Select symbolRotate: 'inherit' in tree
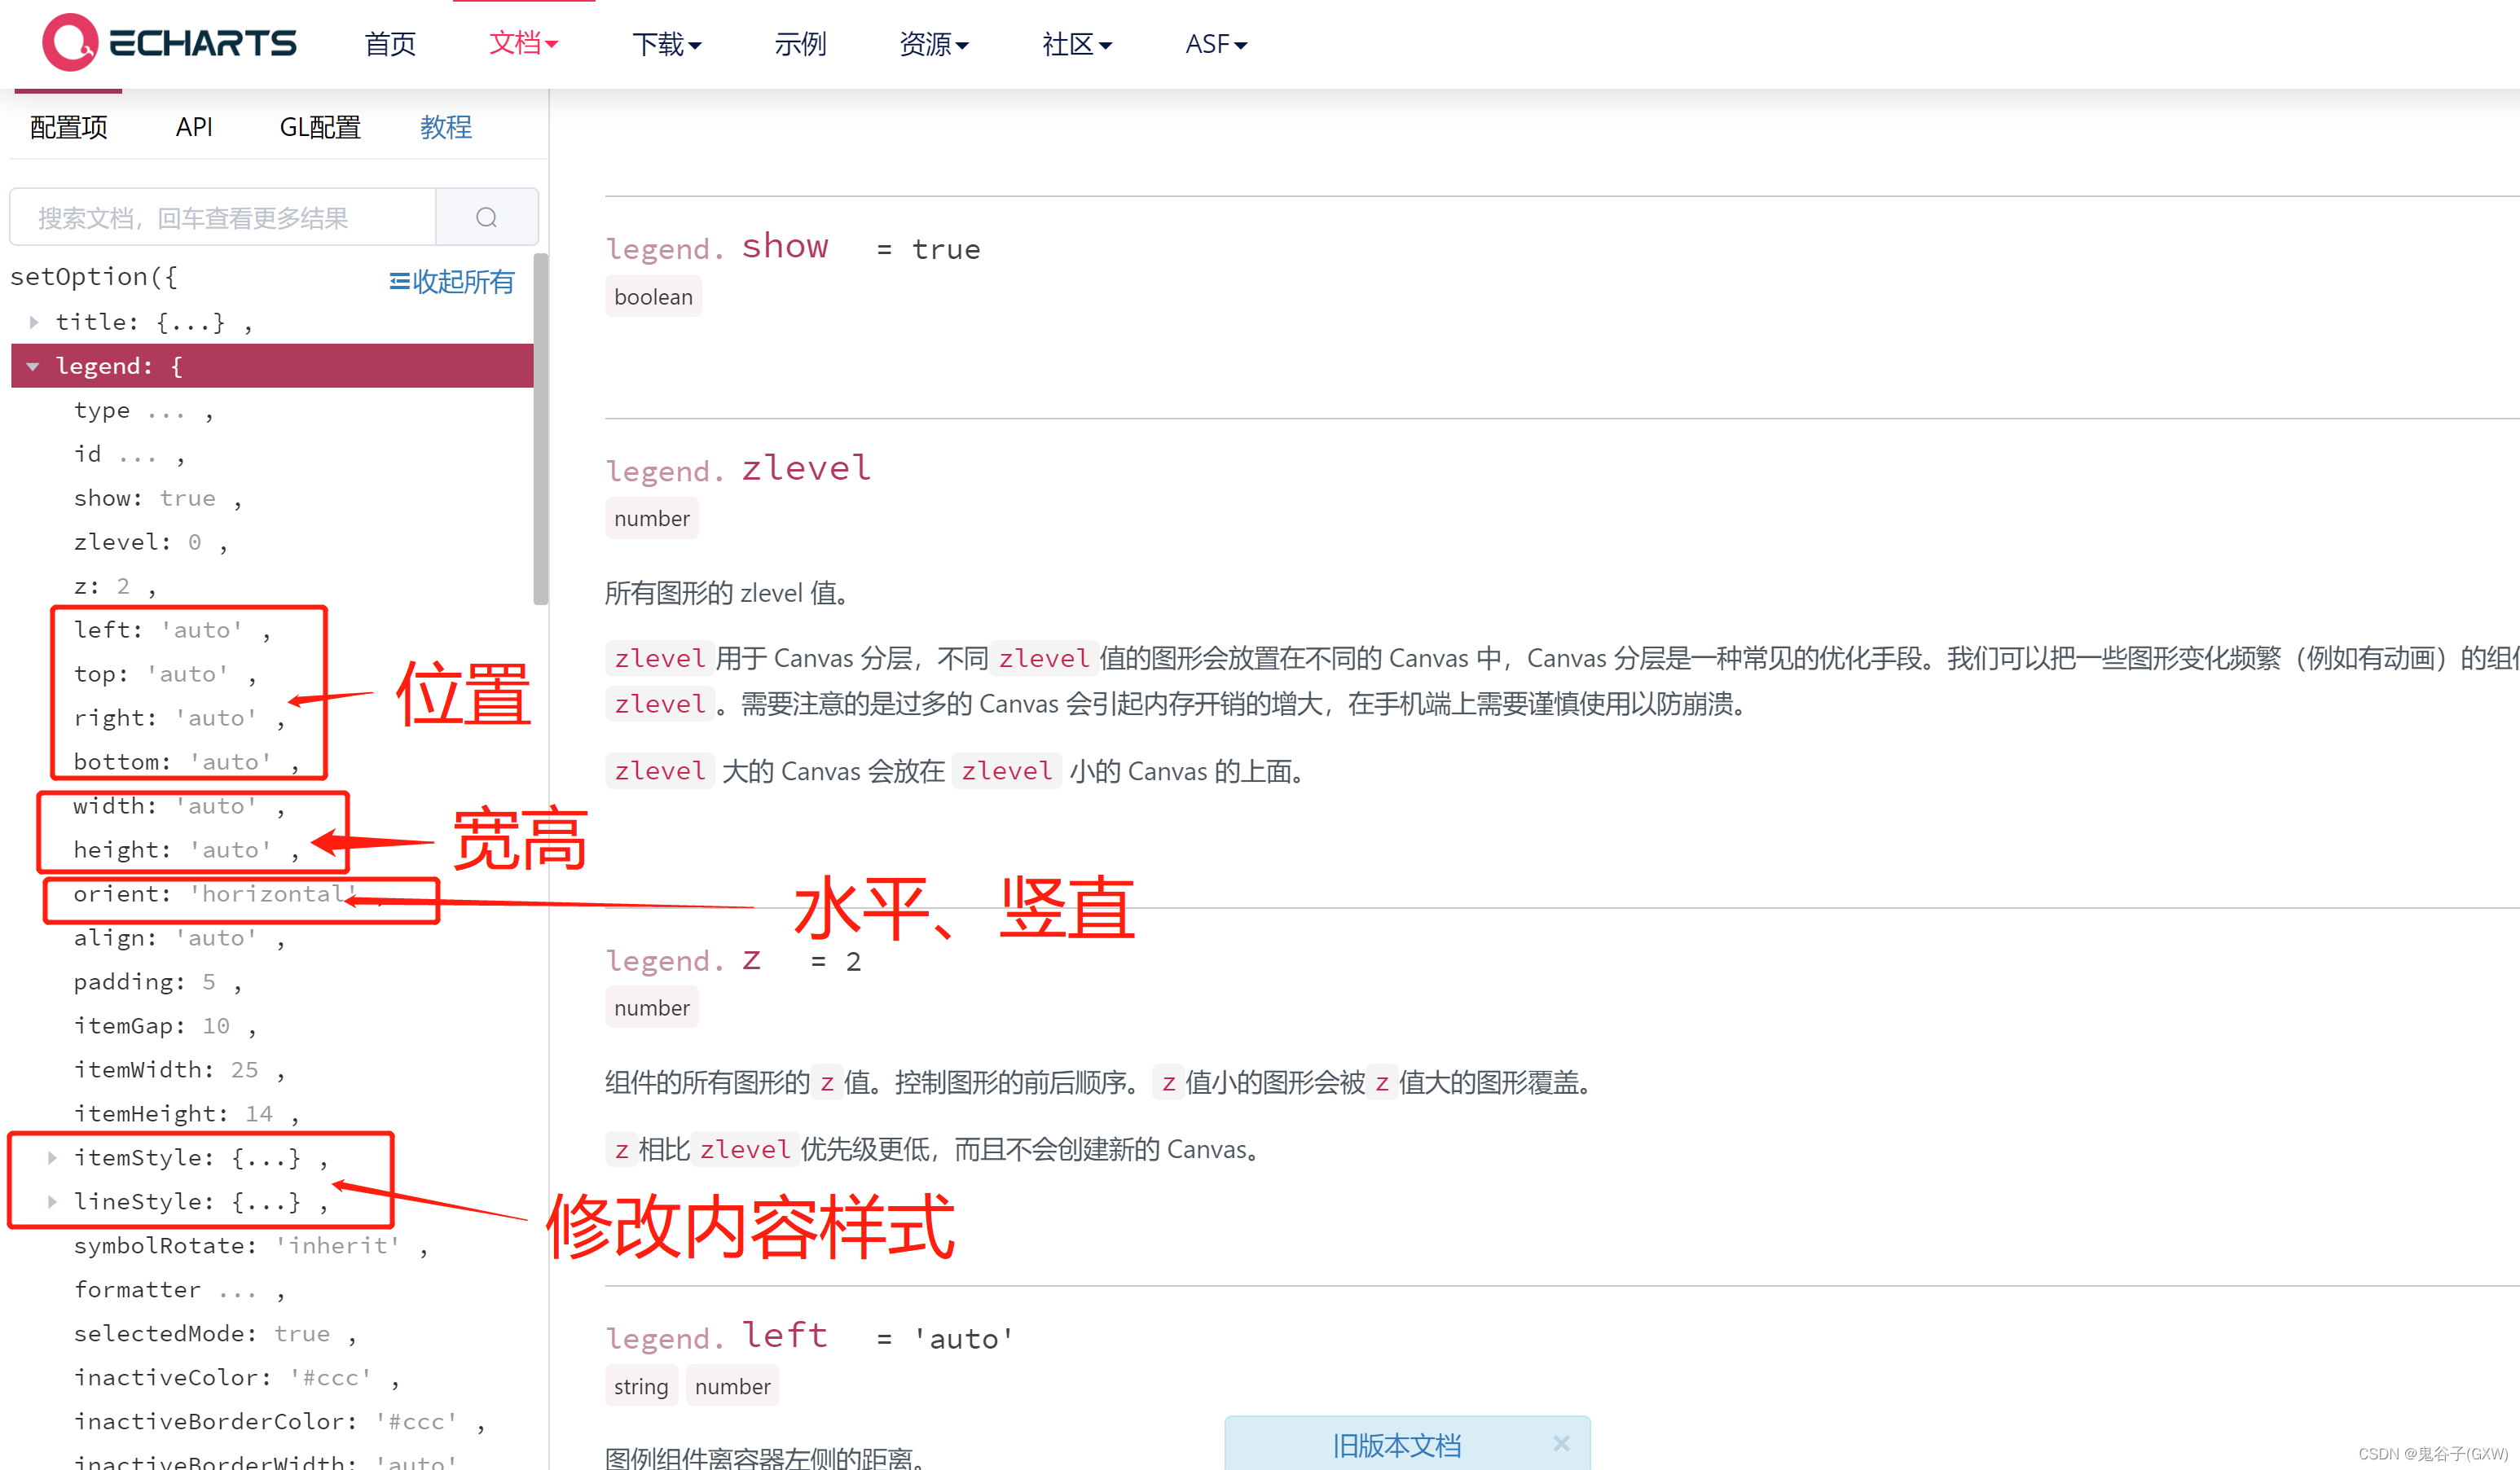The width and height of the screenshot is (2520, 1470). click(251, 1246)
